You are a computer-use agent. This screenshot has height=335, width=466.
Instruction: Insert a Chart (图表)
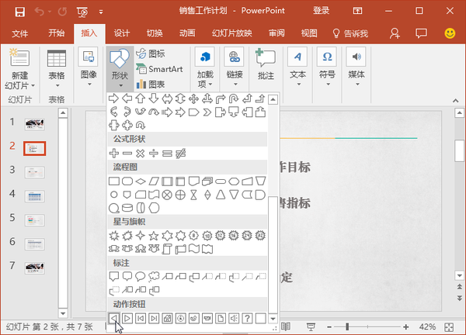tap(151, 85)
